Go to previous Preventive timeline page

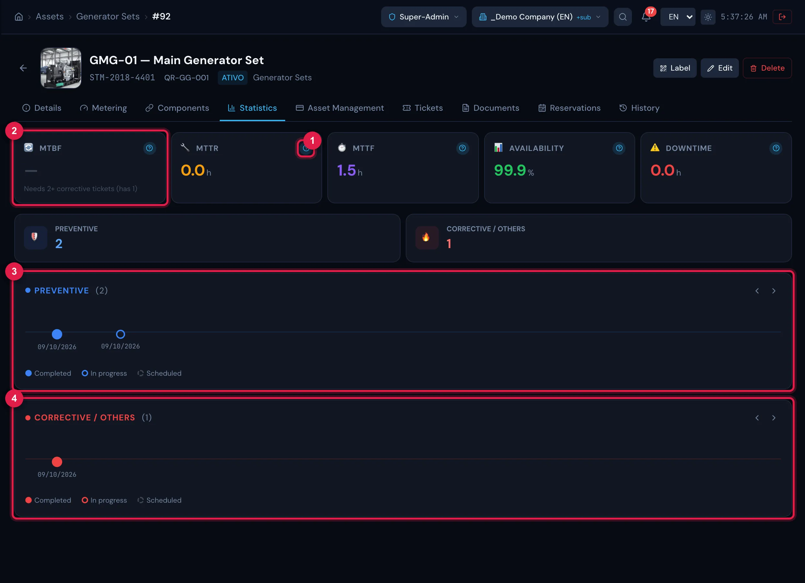tap(757, 291)
